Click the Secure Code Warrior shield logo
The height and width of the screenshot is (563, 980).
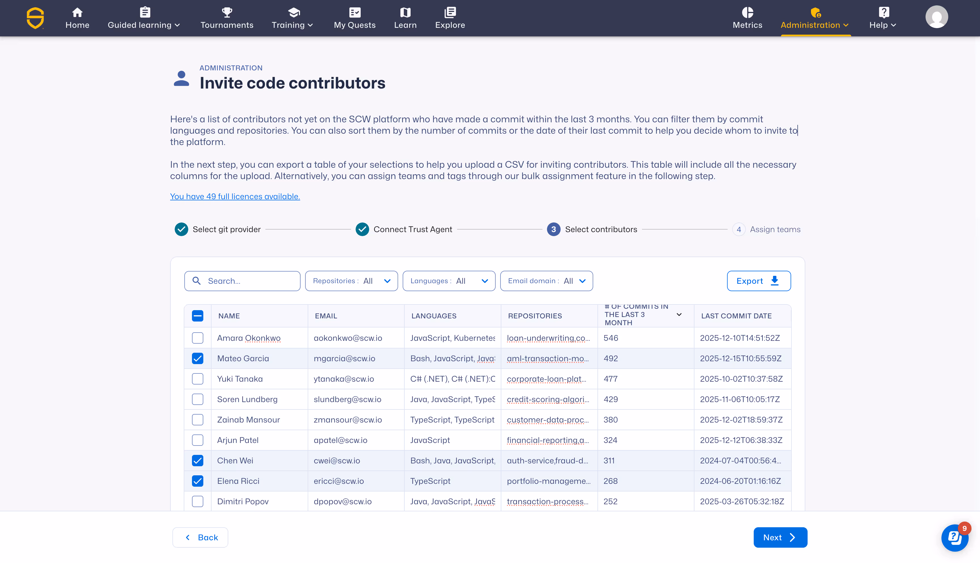[x=35, y=18]
